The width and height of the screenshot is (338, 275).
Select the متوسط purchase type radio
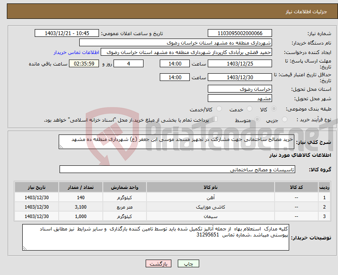[x=257, y=119]
